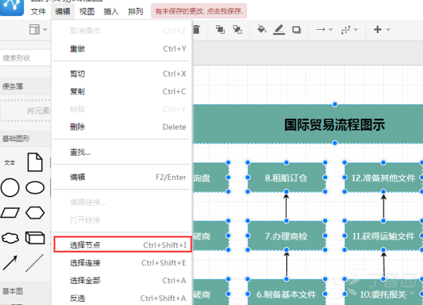Expand the view layout dropdown arrow
This screenshot has width=423, height=305.
(x=45, y=30)
